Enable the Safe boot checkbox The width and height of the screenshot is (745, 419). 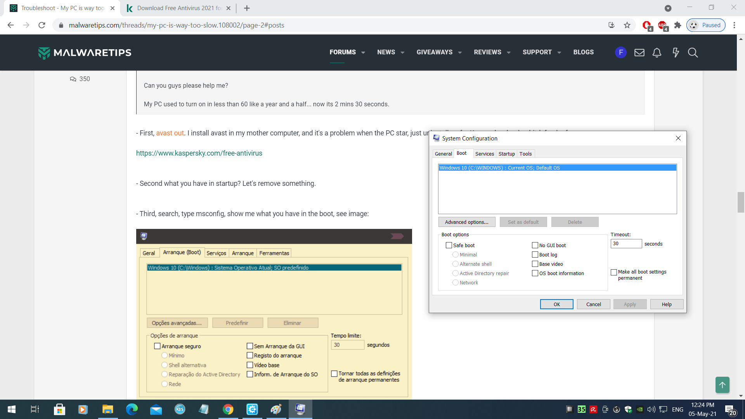pyautogui.click(x=449, y=245)
